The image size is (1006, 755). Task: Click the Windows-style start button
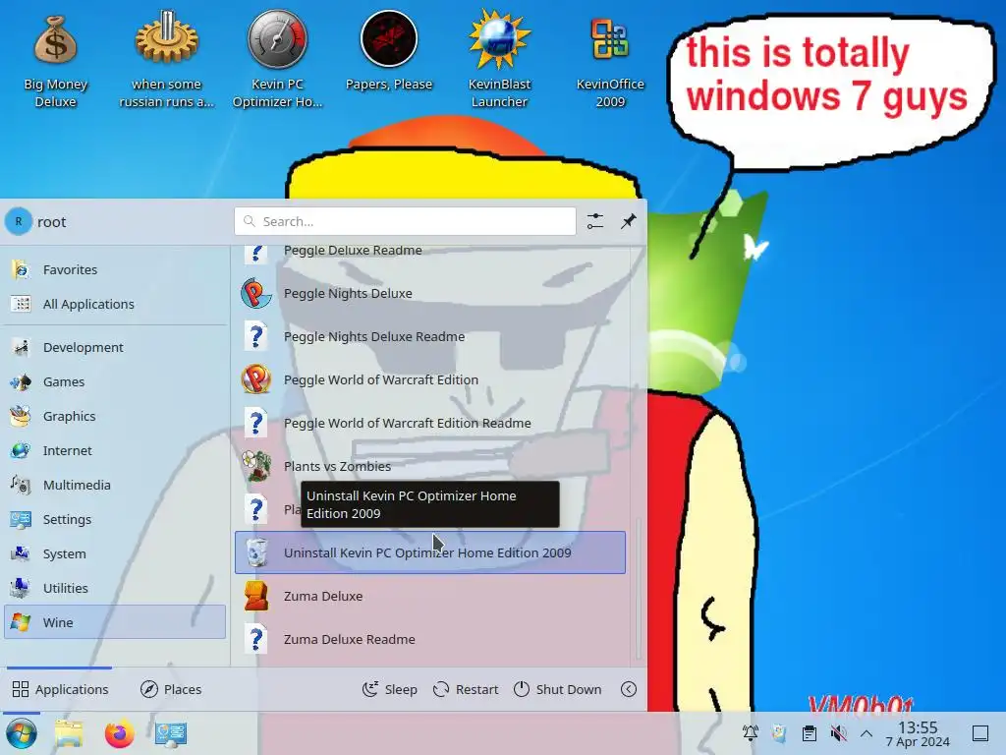point(21,733)
